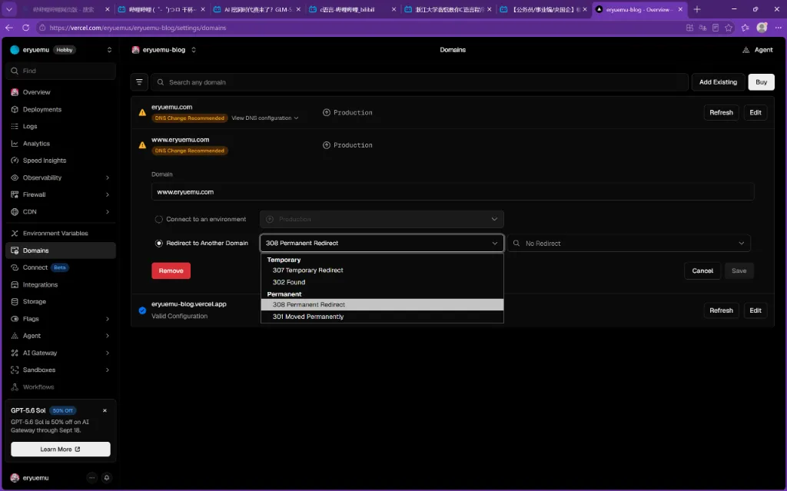Click the Save button
This screenshot has height=491, width=787.
739,270
